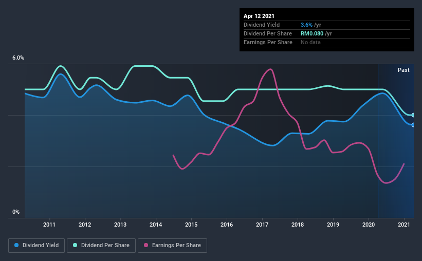Viewport: 422px width, 261px height.
Task: Toggle the Earnings Per Share legend button
Action: pos(172,246)
